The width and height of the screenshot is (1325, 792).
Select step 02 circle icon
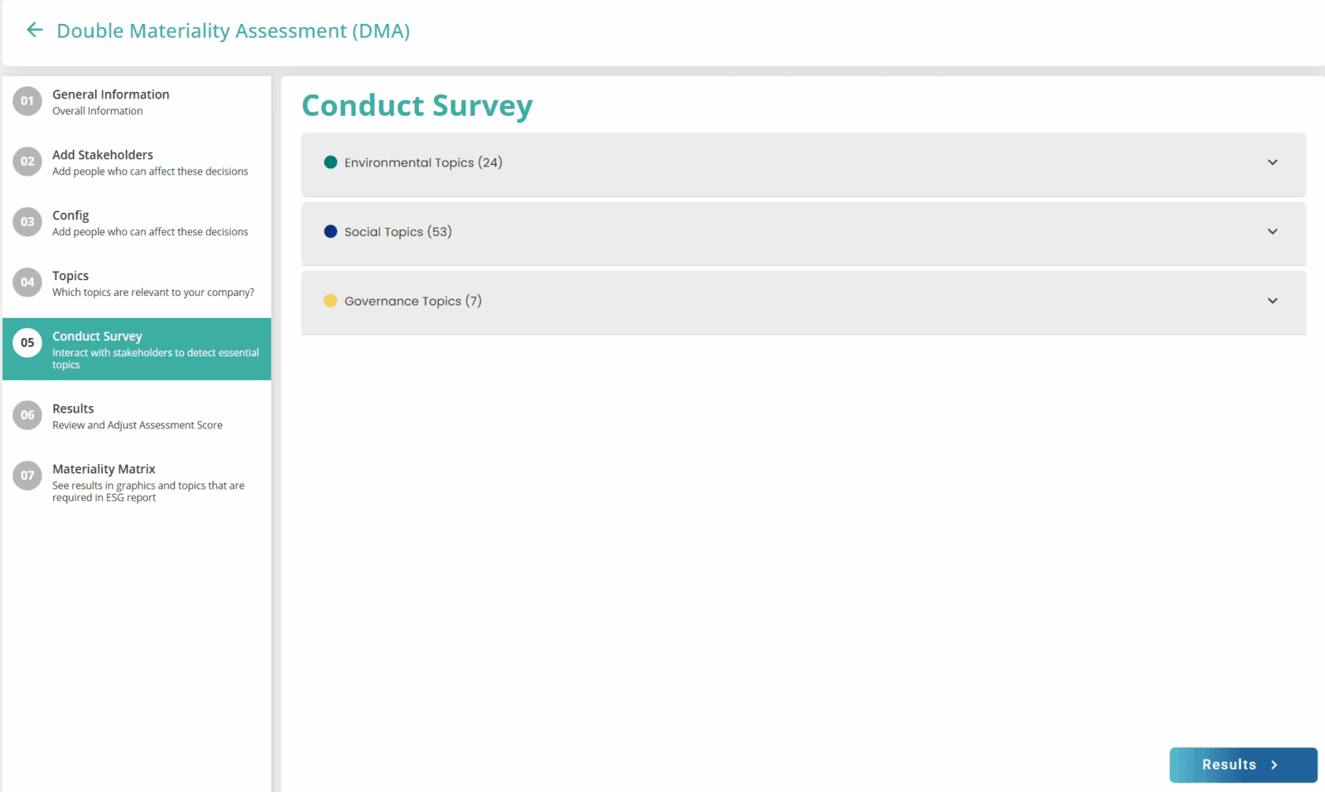(27, 162)
